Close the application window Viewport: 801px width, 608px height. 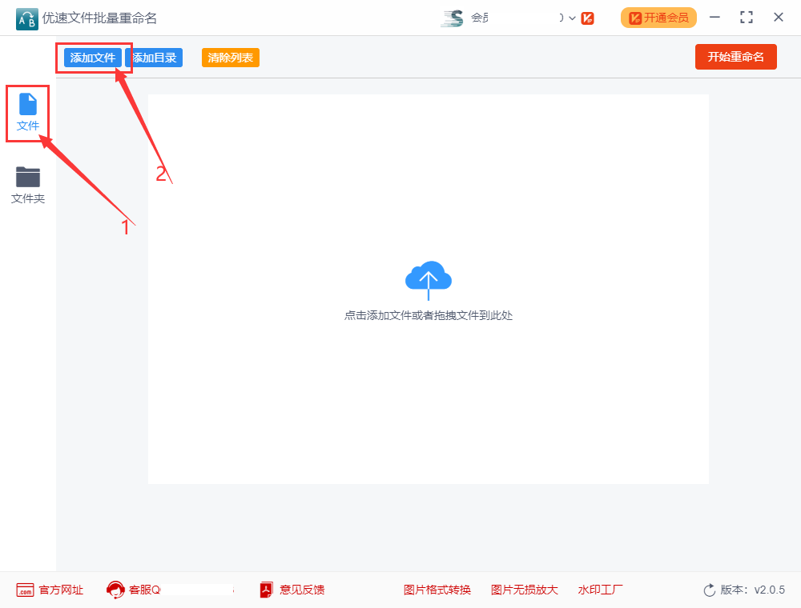point(779,18)
